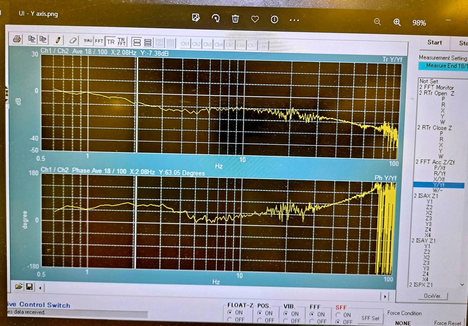Click the SFF Set button

(370, 318)
